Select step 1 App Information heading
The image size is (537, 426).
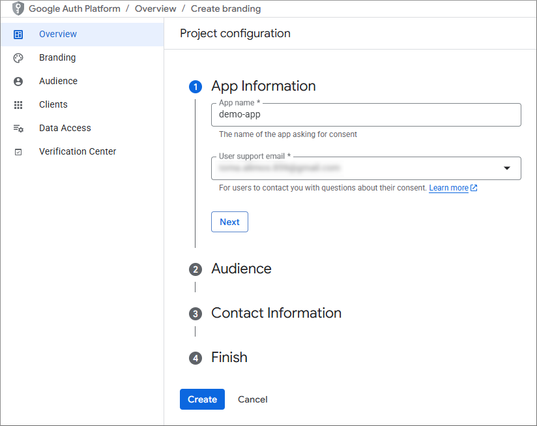[x=263, y=86]
